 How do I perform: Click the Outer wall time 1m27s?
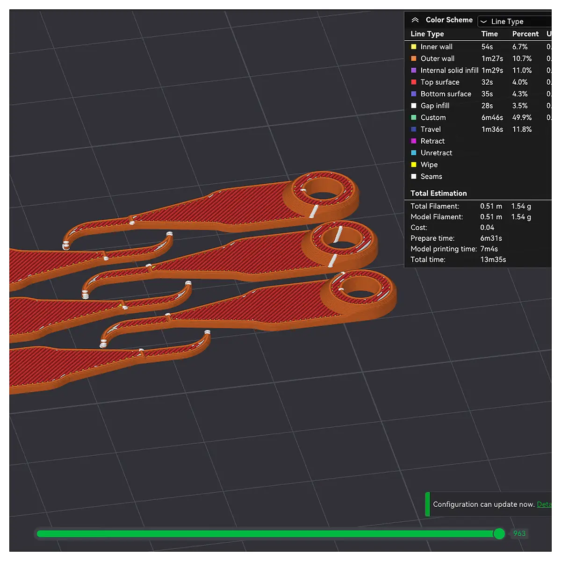[x=492, y=58]
